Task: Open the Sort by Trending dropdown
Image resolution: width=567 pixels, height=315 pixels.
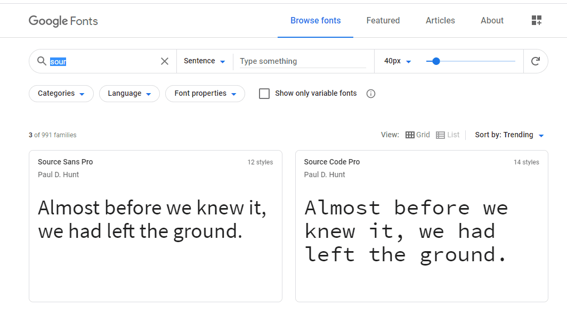Action: (509, 135)
